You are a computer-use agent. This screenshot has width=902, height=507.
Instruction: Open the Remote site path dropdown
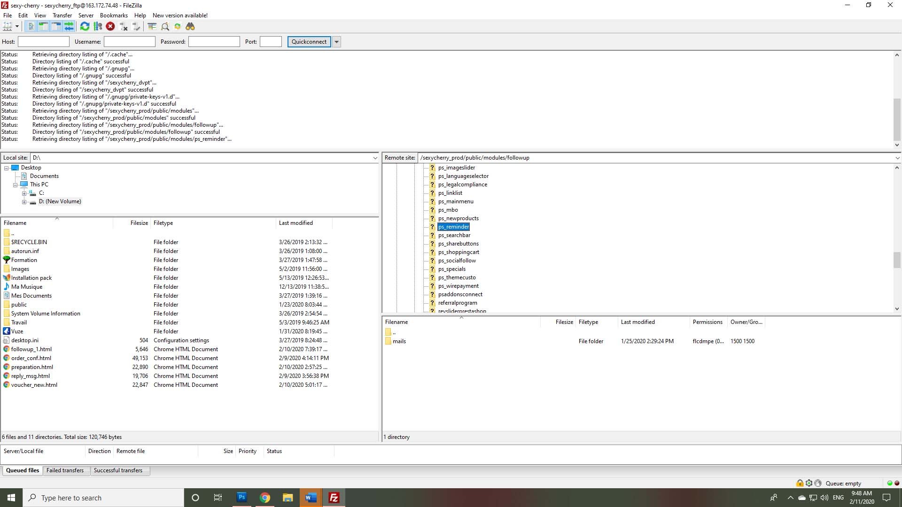897,158
